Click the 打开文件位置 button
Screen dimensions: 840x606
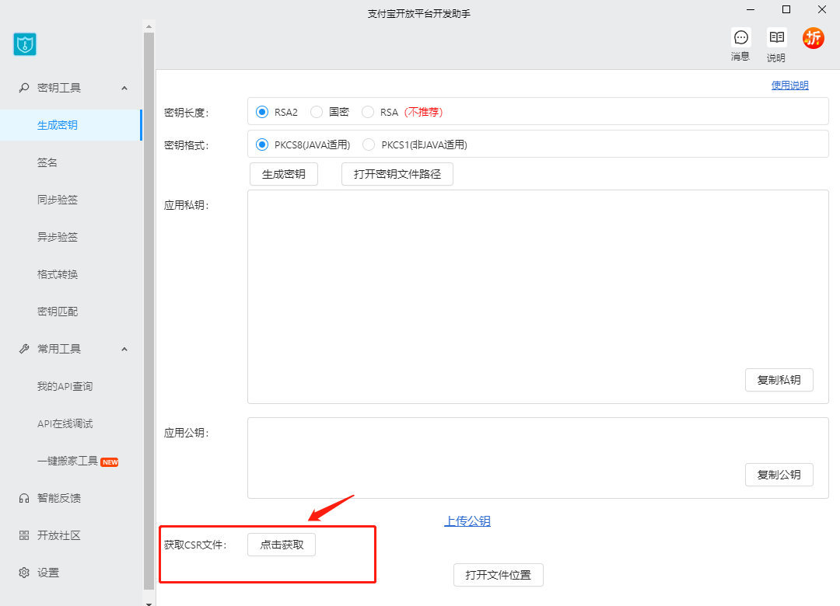coord(499,575)
